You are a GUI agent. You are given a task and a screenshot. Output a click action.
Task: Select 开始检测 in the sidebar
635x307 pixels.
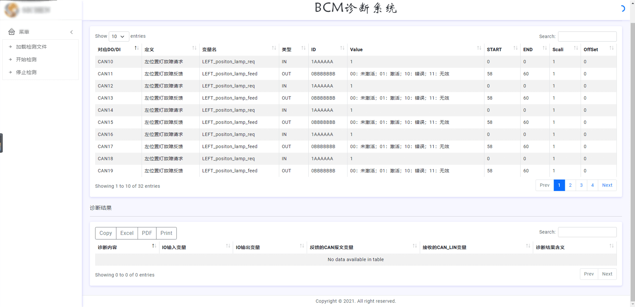click(26, 59)
